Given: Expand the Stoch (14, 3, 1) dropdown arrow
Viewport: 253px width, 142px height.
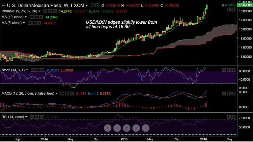Looking at the screenshot, I should 27,70.
